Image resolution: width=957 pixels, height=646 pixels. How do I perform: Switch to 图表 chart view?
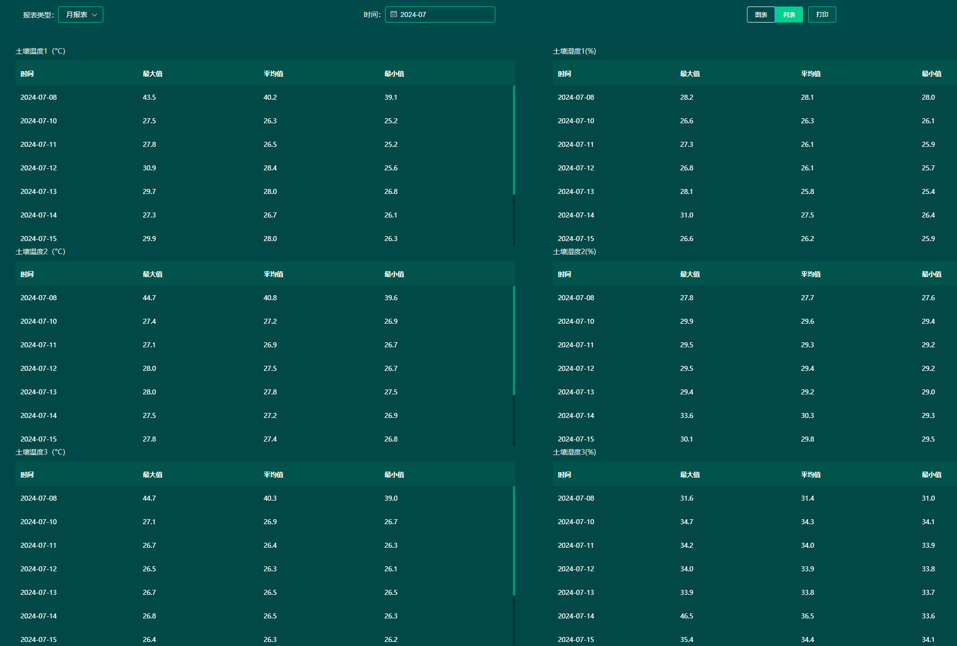[760, 15]
